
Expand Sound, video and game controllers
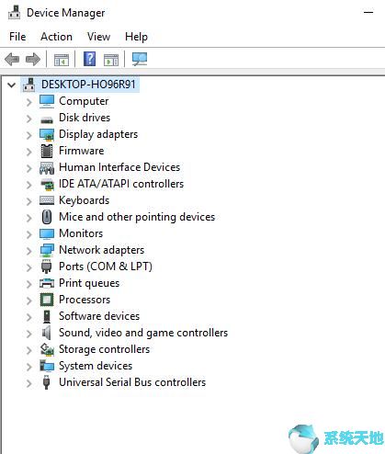29,334
